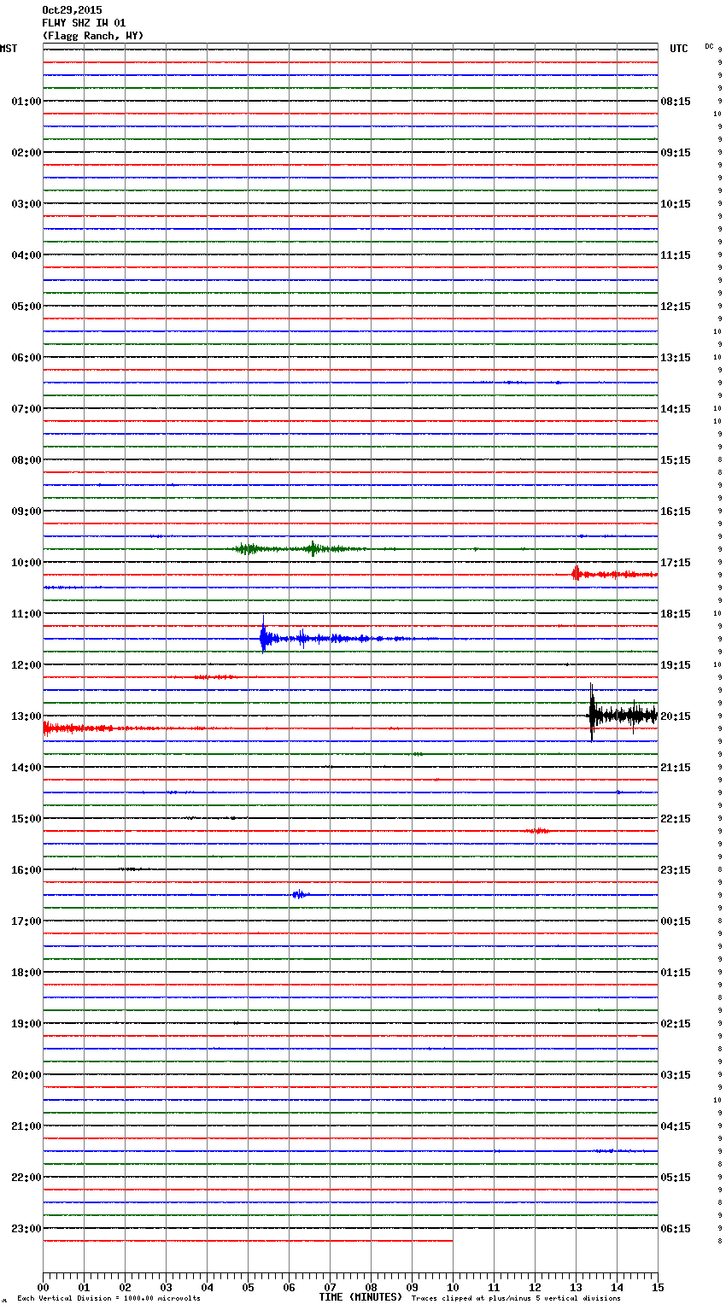Viewport: 726px width, 1310px height.
Task: Click the 22:15 UTC time label
Action: tap(676, 819)
